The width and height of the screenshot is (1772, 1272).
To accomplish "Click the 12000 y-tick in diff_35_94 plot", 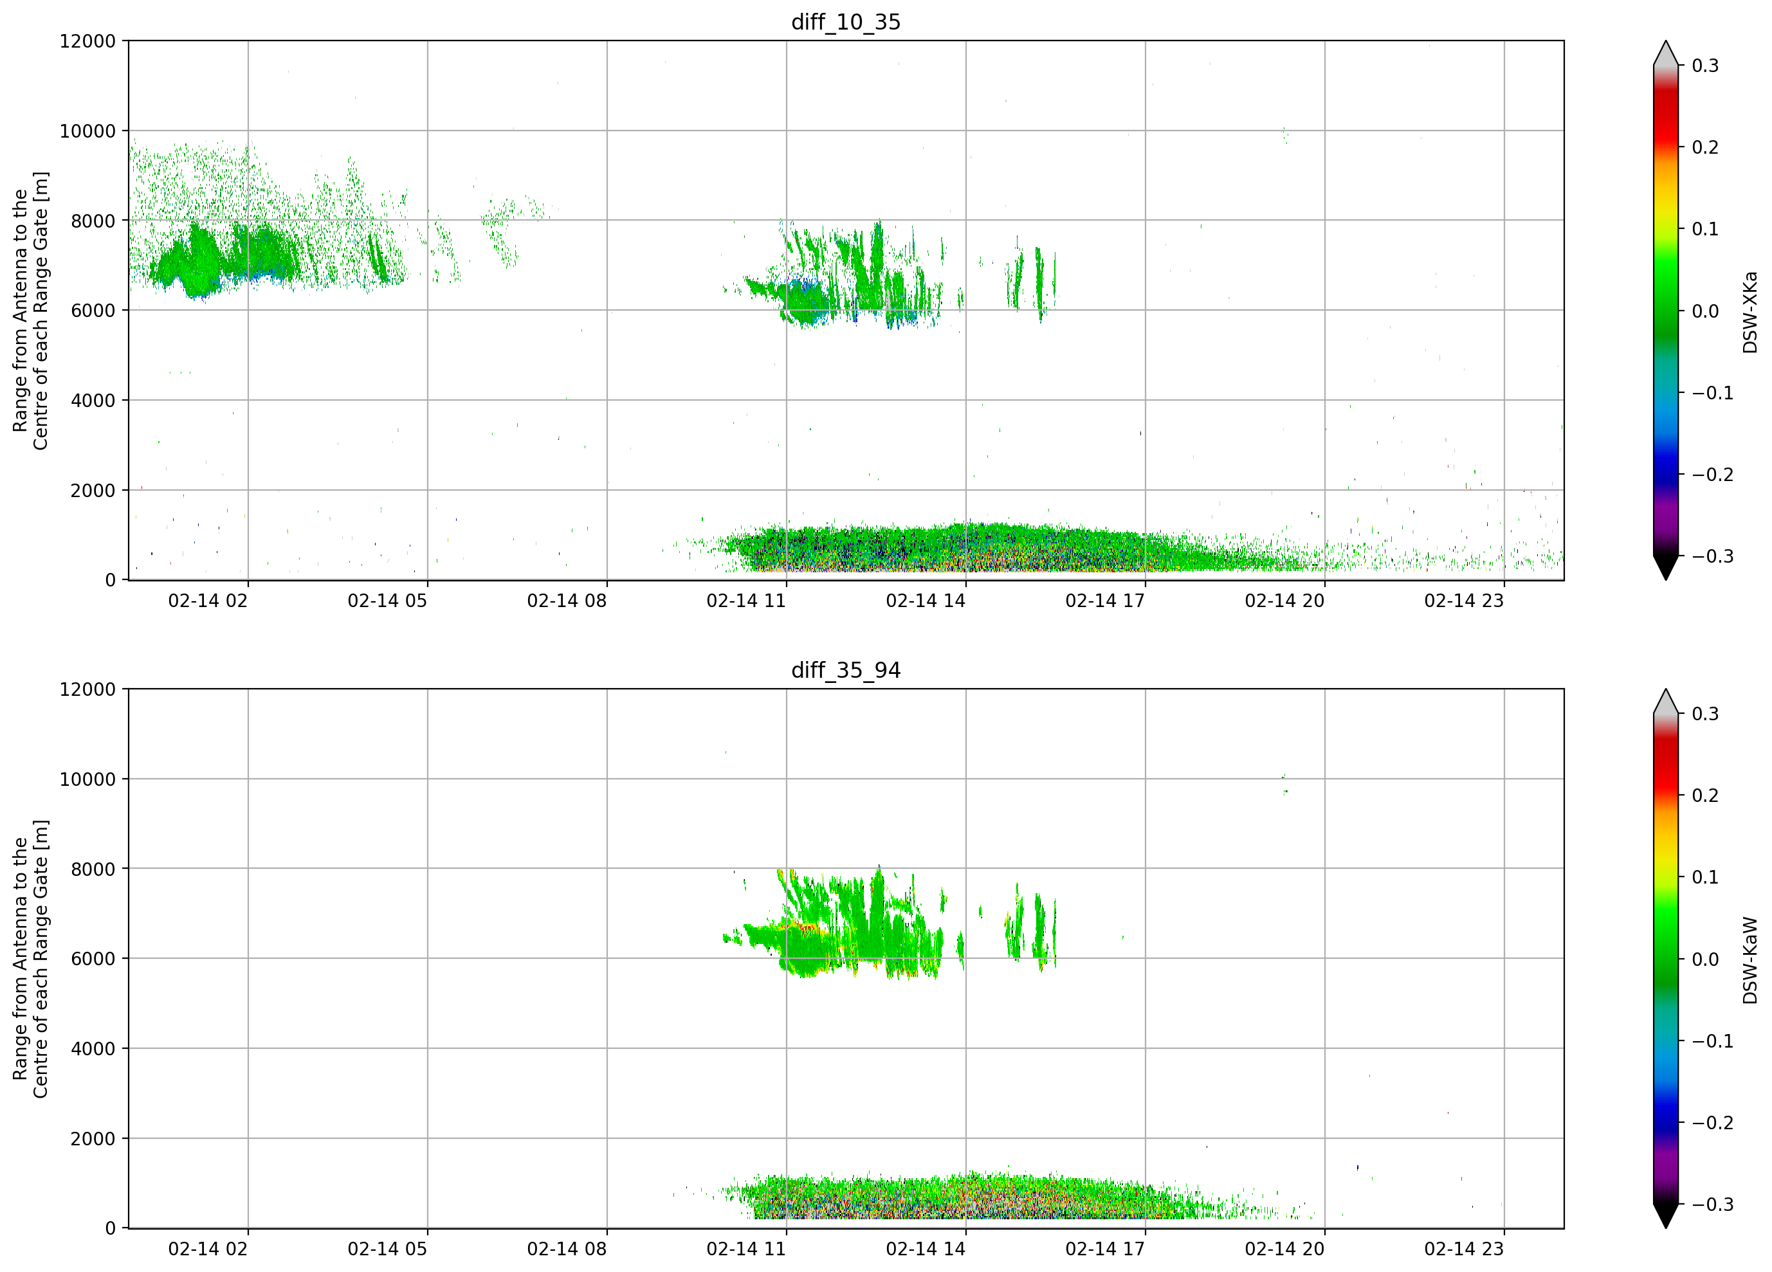I will 87,690.
